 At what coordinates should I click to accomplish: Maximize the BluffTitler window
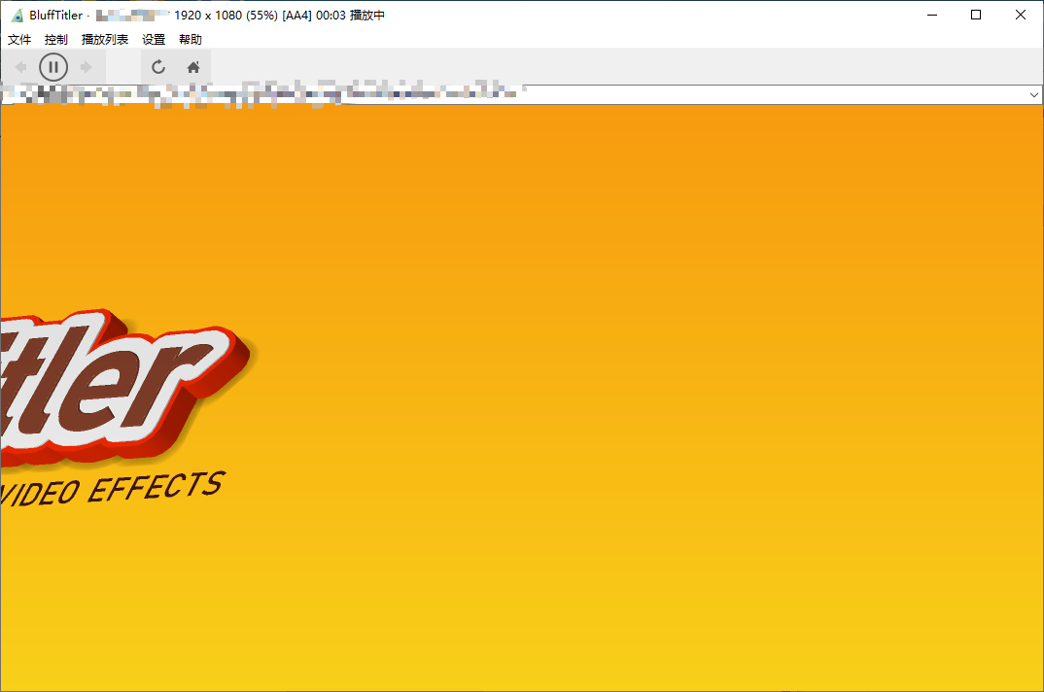pyautogui.click(x=976, y=16)
